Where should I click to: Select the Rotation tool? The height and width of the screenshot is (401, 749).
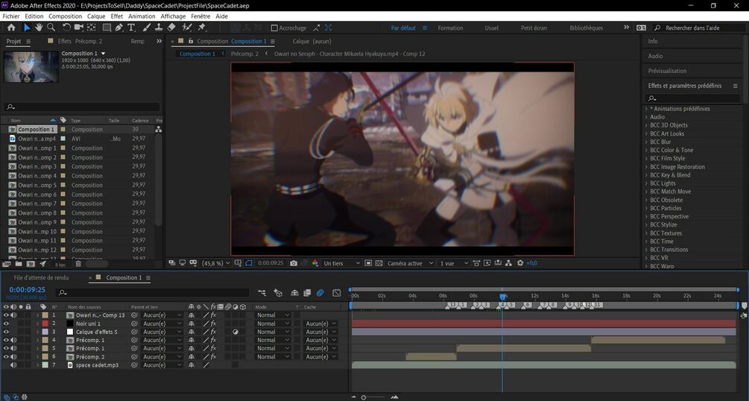click(x=66, y=28)
